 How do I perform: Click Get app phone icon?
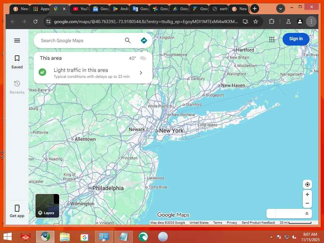tap(17, 208)
